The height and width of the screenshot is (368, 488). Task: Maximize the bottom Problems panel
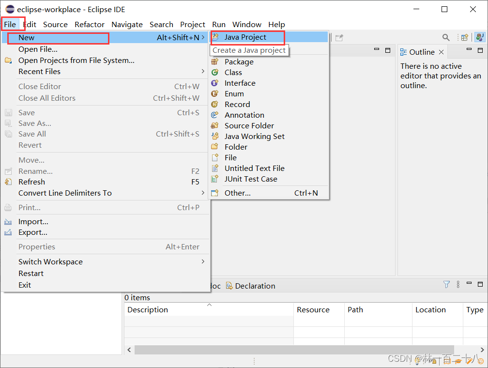[x=480, y=284]
